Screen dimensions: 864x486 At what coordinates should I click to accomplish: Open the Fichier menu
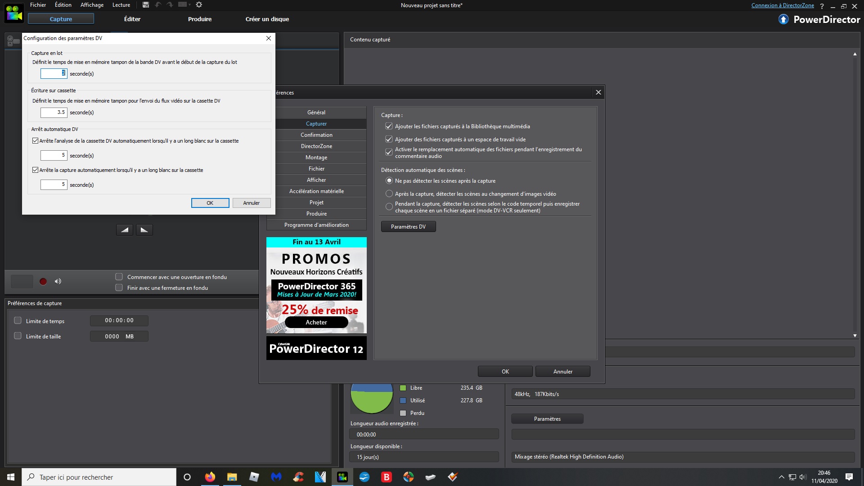38,5
